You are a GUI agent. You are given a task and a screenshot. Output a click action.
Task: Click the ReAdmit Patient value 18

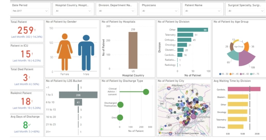26,101
